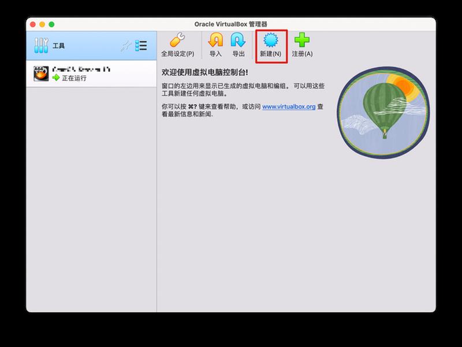
Task: Select the 工具 tools entry
Action: point(91,46)
